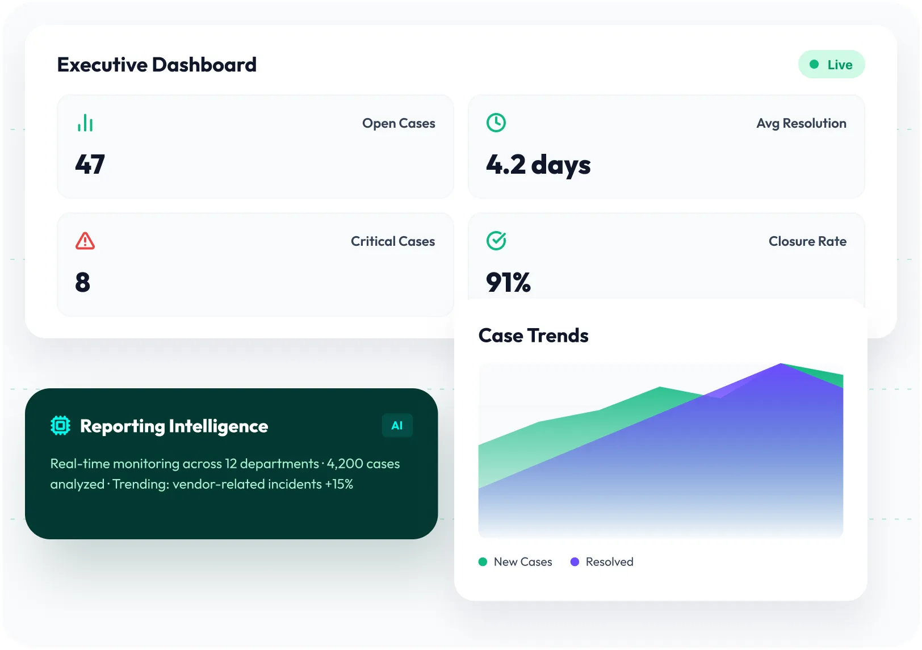Click the Resolved legend label

click(x=609, y=561)
